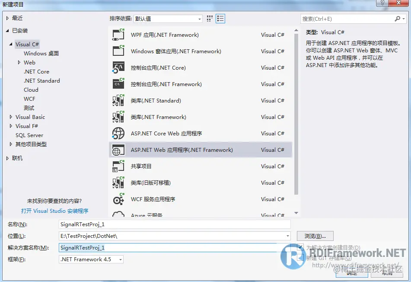Select the WPF 应用(.NET Framework) template
The height and width of the screenshot is (282, 411).
coord(165,35)
